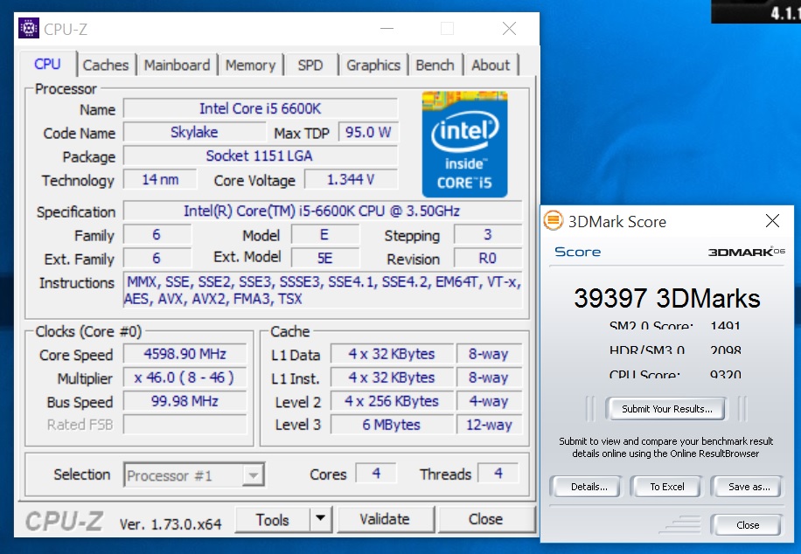This screenshot has height=554, width=801.
Task: Click the Intel inside Core i5 logo
Action: click(464, 144)
